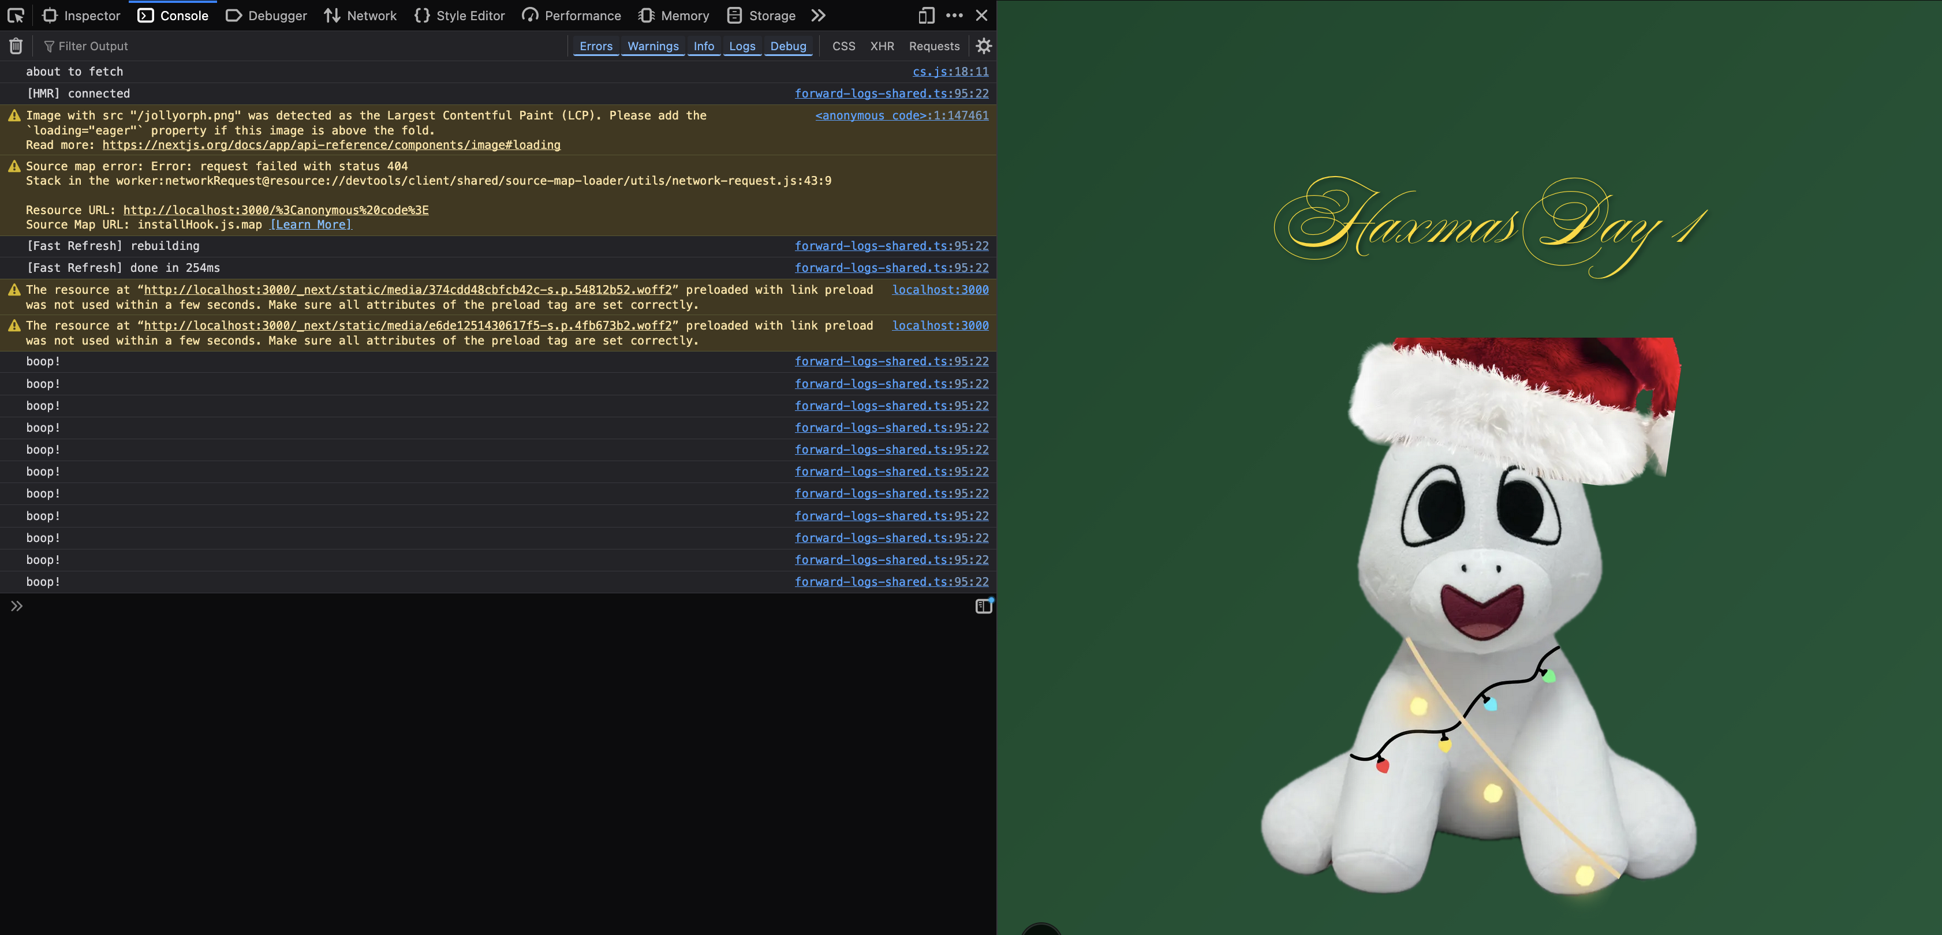Switch to the Network tab
1942x935 pixels.
coord(360,15)
